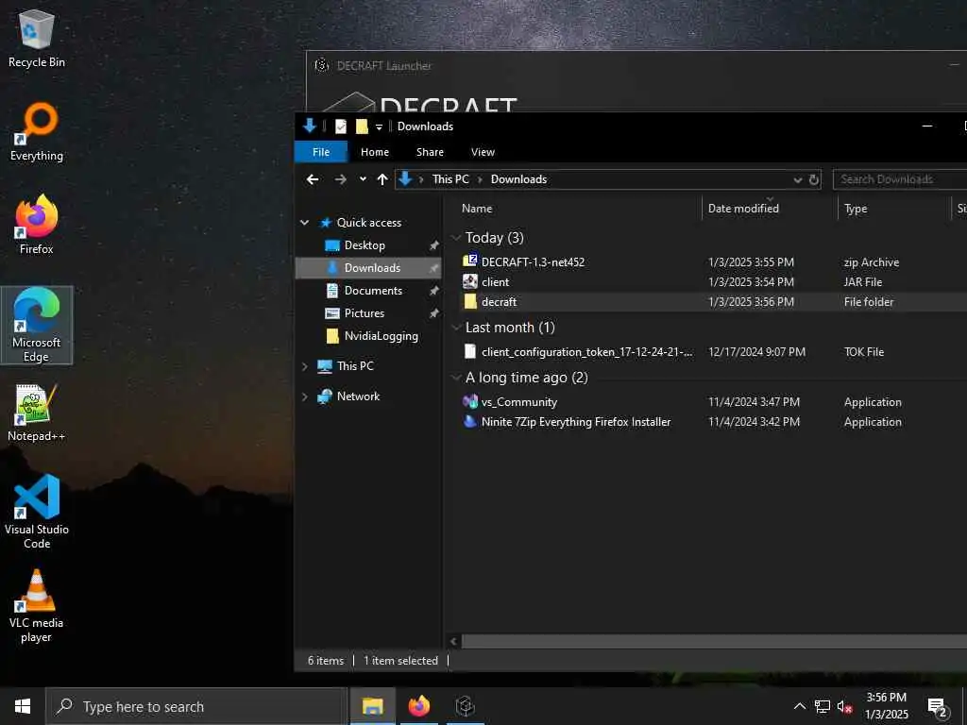Image resolution: width=967 pixels, height=725 pixels.
Task: Sort files by the Date modified column header
Action: (743, 209)
